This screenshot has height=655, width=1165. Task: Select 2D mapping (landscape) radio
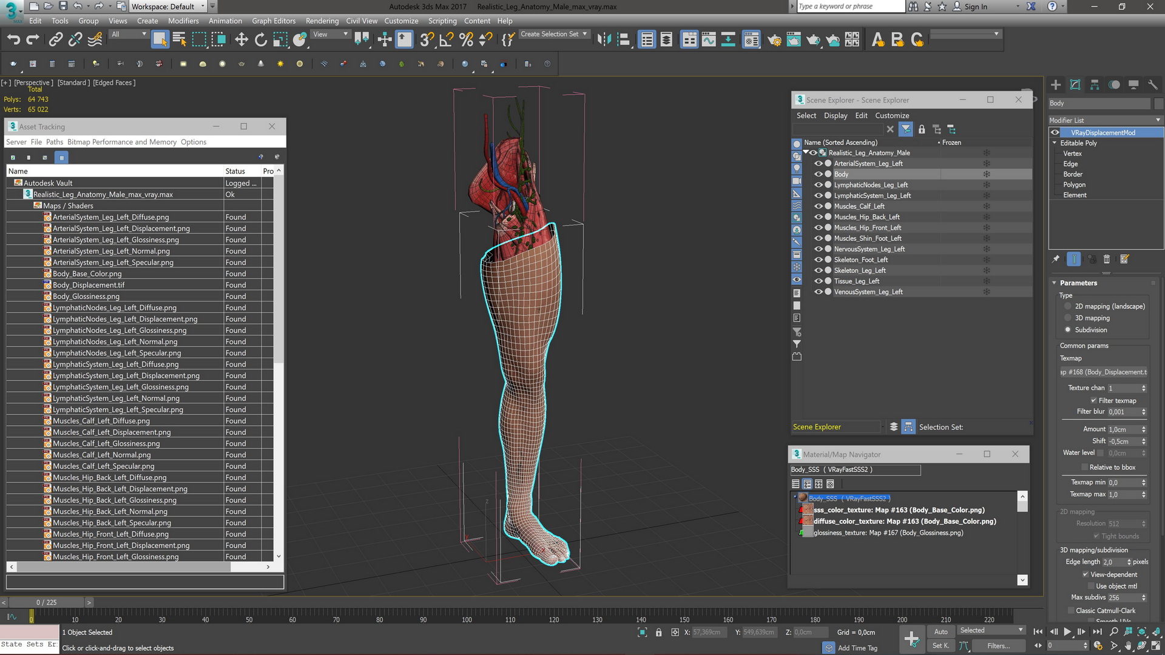(1068, 307)
